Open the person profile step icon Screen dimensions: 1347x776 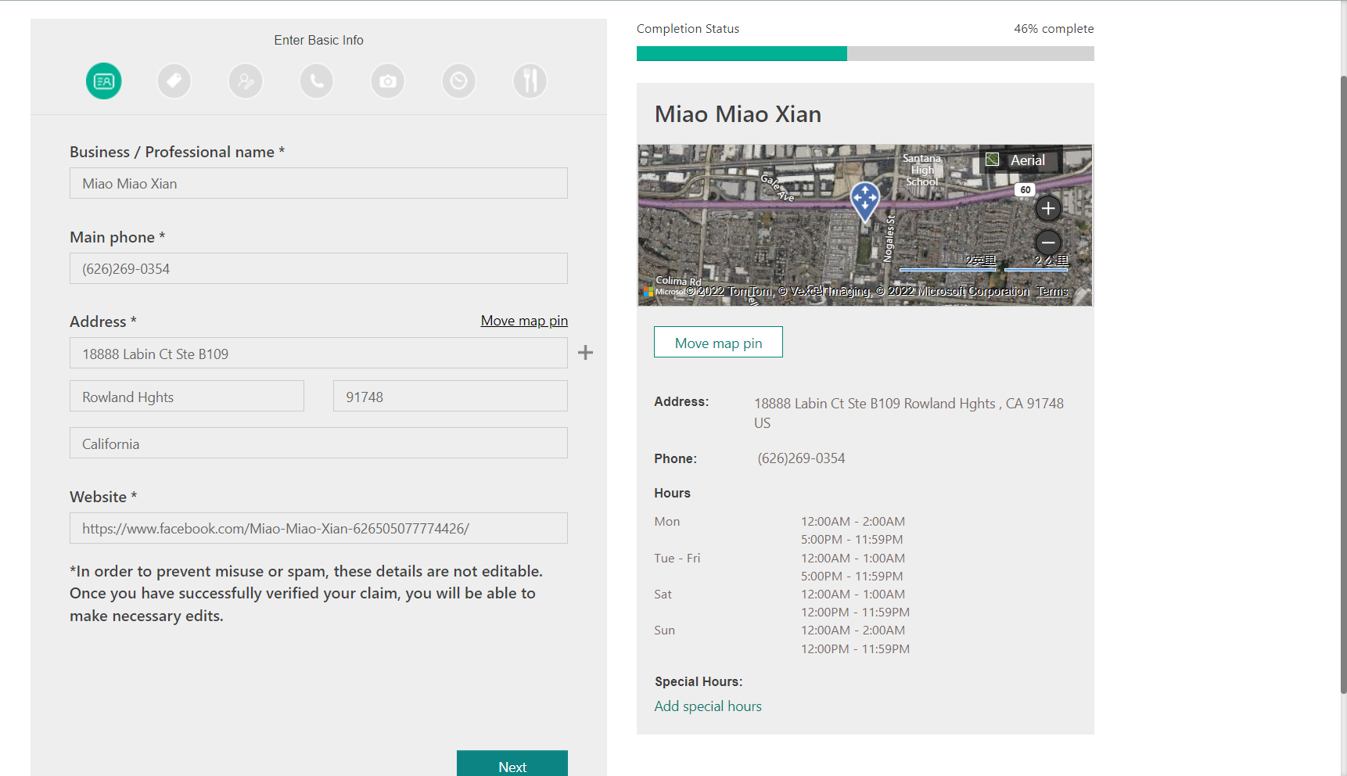click(x=246, y=81)
